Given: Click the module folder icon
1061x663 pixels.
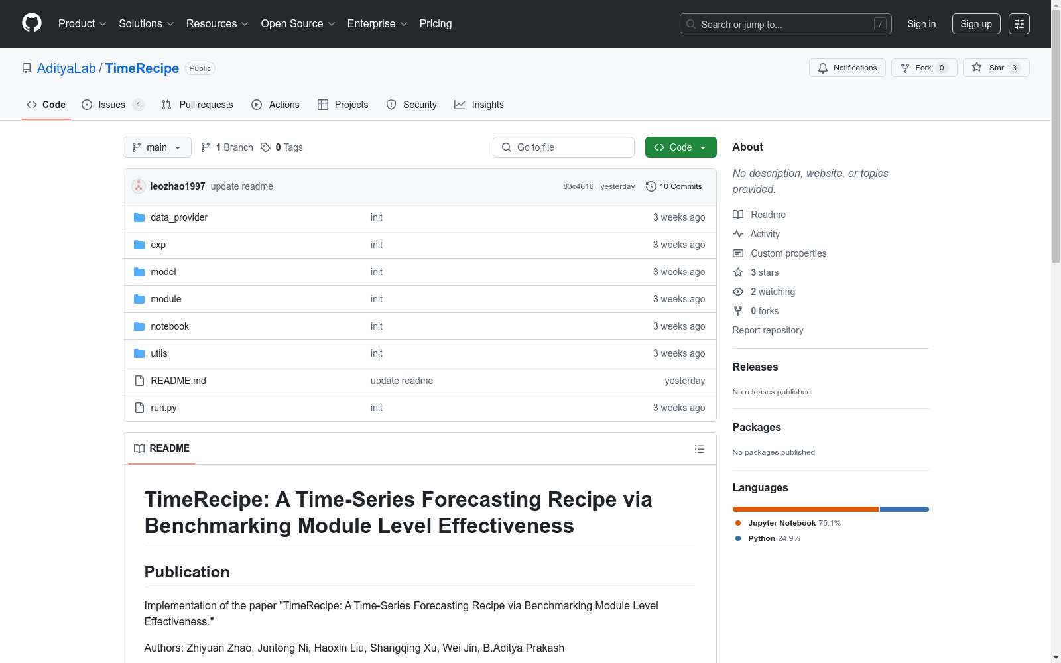Looking at the screenshot, I should [x=139, y=299].
